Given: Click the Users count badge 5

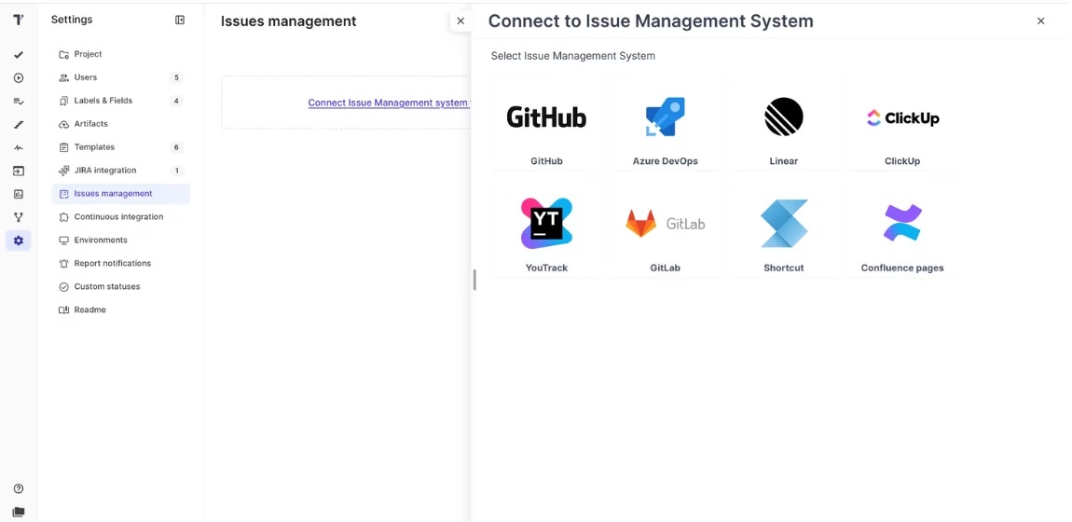Looking at the screenshot, I should click(x=176, y=78).
